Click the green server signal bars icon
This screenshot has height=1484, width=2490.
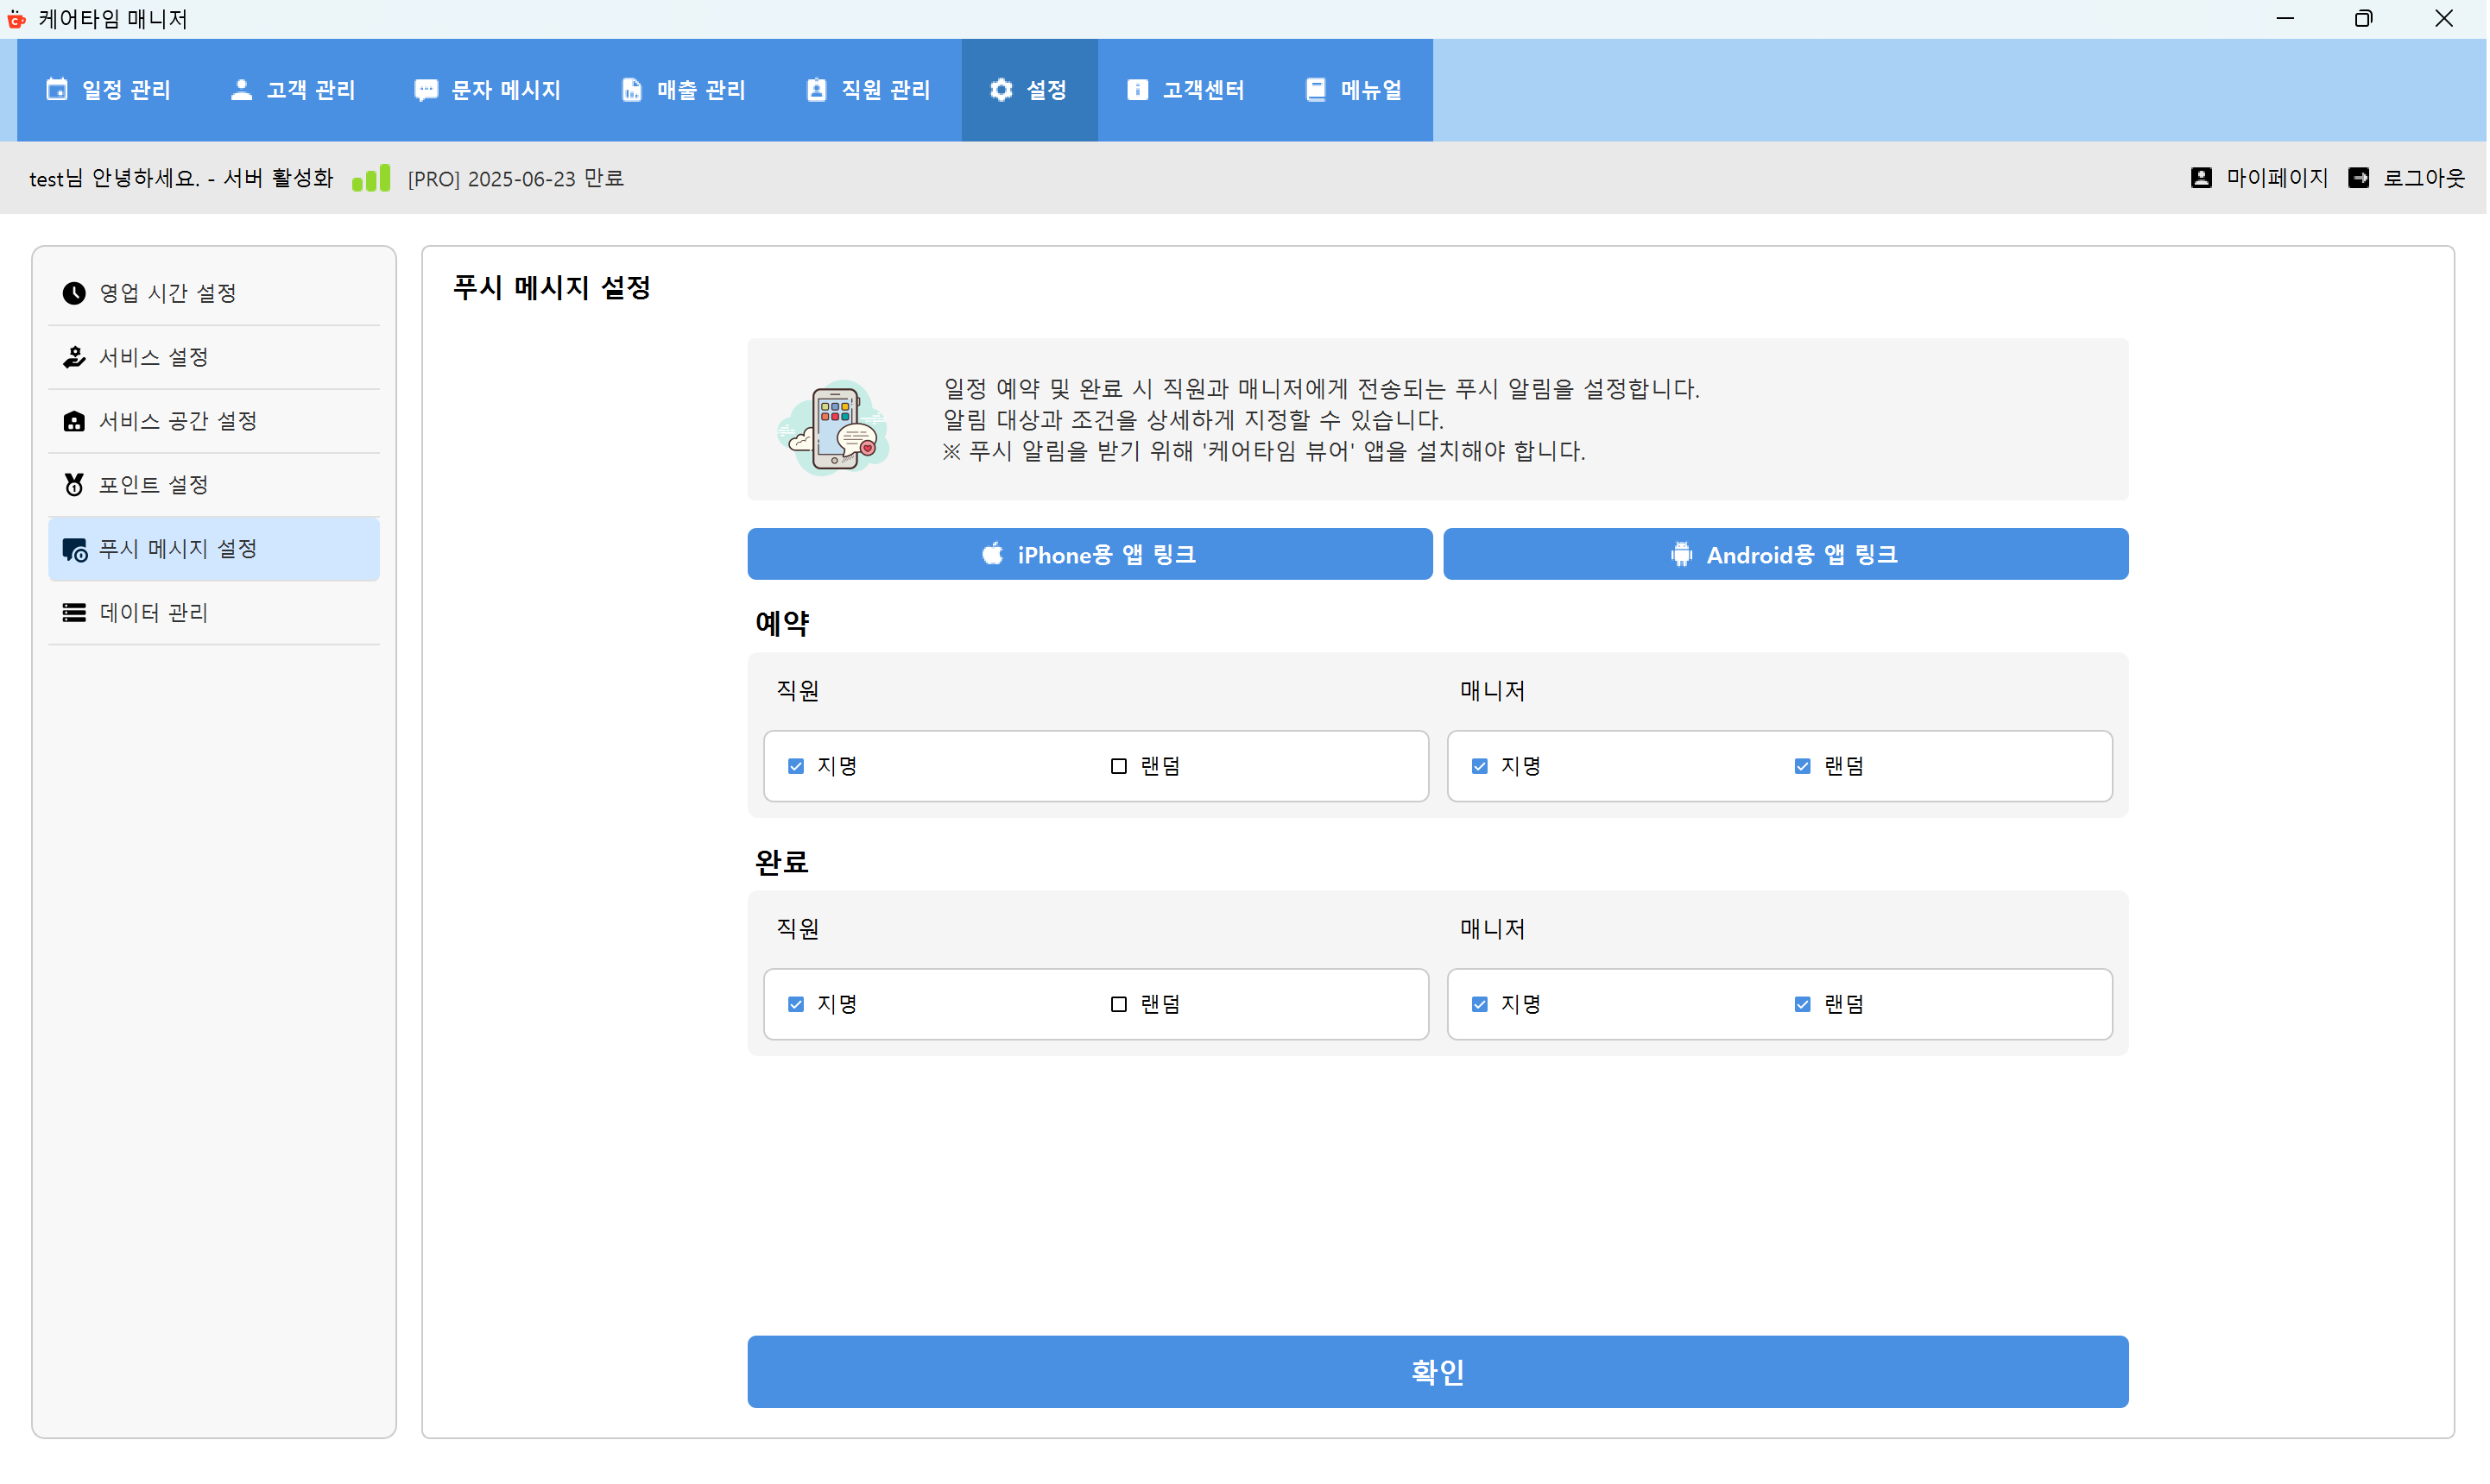[371, 177]
